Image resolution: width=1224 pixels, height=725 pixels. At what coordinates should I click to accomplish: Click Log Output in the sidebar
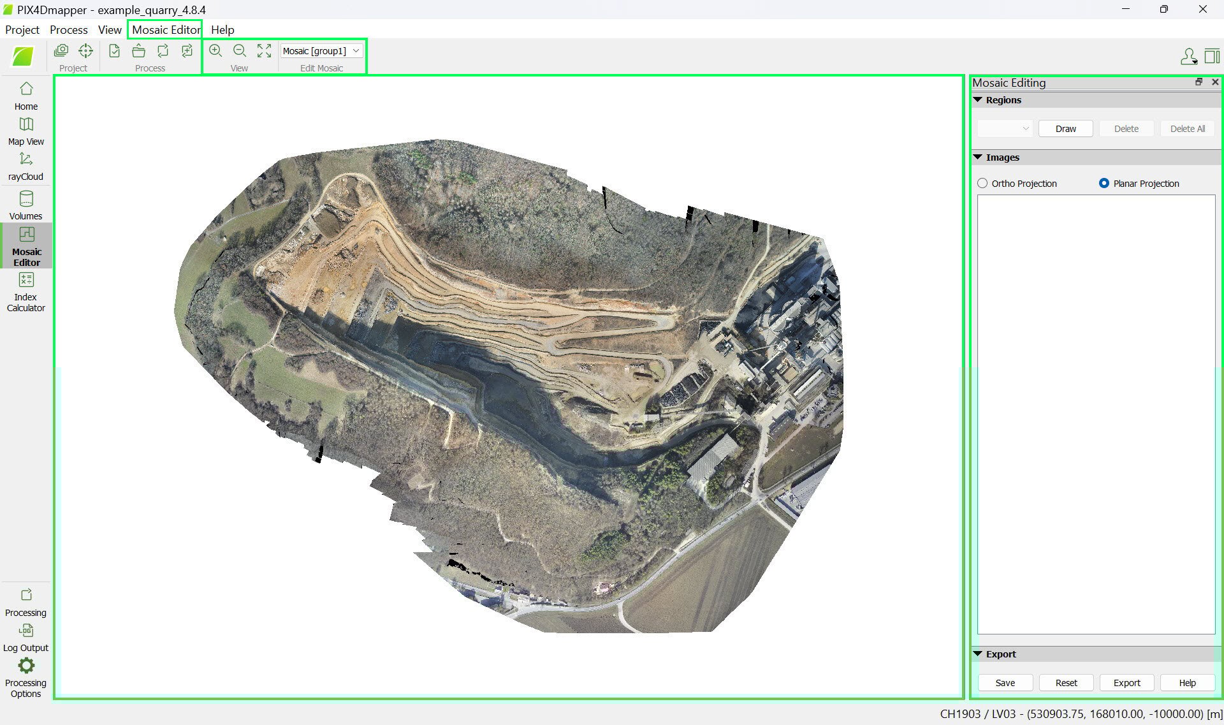pos(25,638)
